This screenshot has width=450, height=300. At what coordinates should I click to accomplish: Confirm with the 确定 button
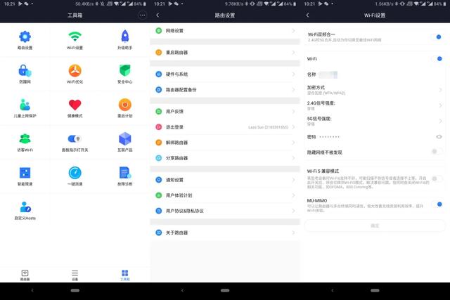pyautogui.click(x=375, y=226)
